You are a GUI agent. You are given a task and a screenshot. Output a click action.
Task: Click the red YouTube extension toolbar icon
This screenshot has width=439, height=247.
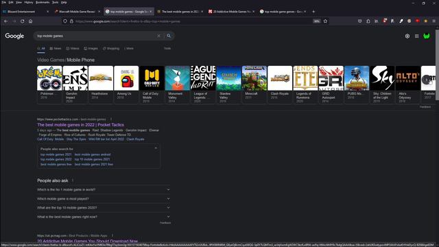tap(418, 21)
